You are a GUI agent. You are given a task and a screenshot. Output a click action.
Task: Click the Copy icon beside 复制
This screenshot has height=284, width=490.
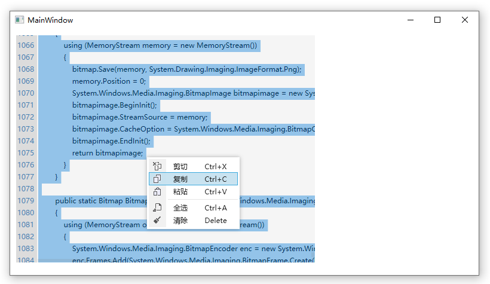coord(157,179)
